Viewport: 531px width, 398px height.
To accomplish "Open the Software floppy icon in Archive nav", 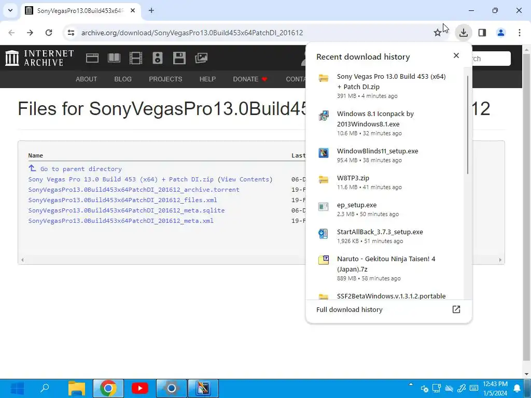I will (x=179, y=58).
